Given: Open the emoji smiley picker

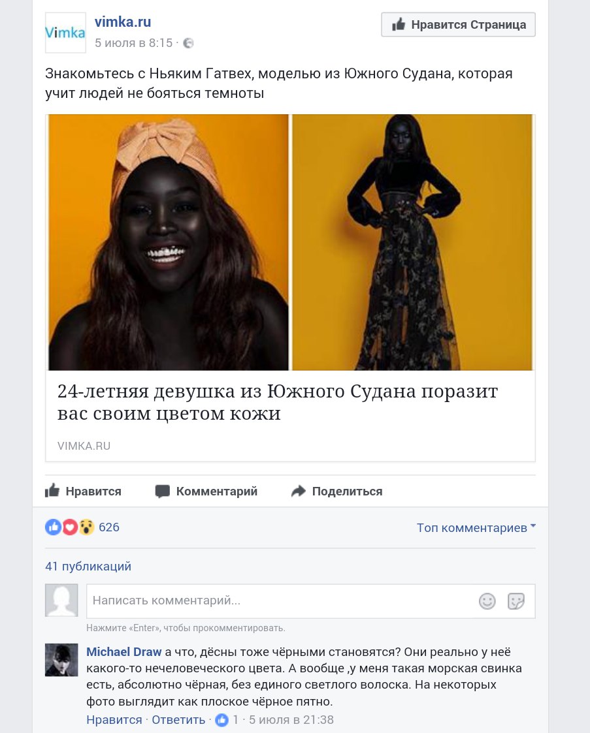Looking at the screenshot, I should pos(487,600).
